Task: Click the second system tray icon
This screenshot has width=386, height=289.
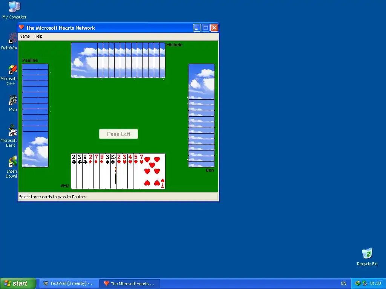Action: click(x=365, y=284)
